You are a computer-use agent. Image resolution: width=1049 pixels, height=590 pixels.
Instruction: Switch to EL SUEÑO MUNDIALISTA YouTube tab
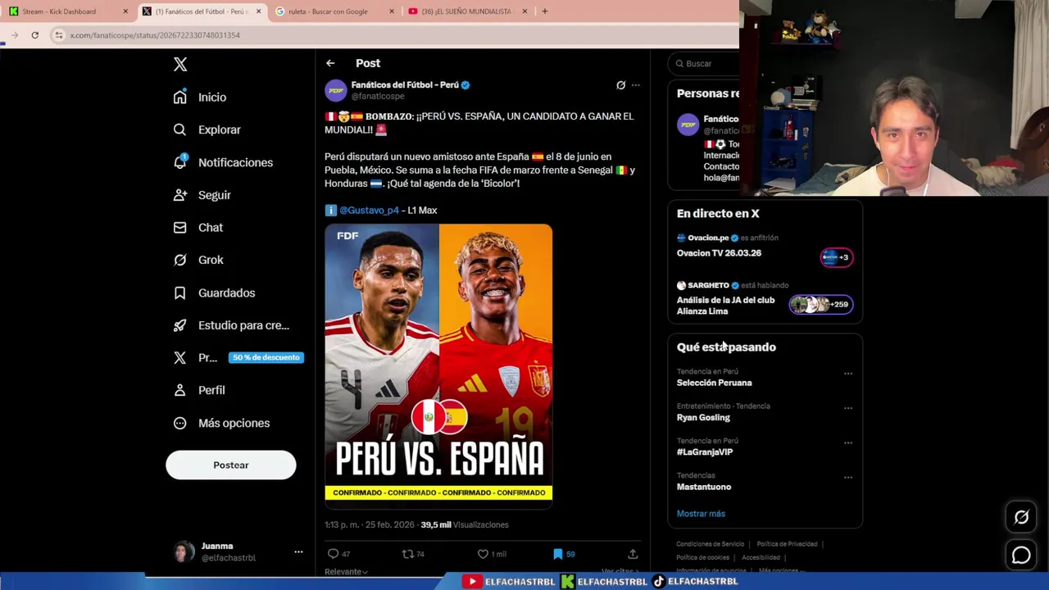click(467, 11)
